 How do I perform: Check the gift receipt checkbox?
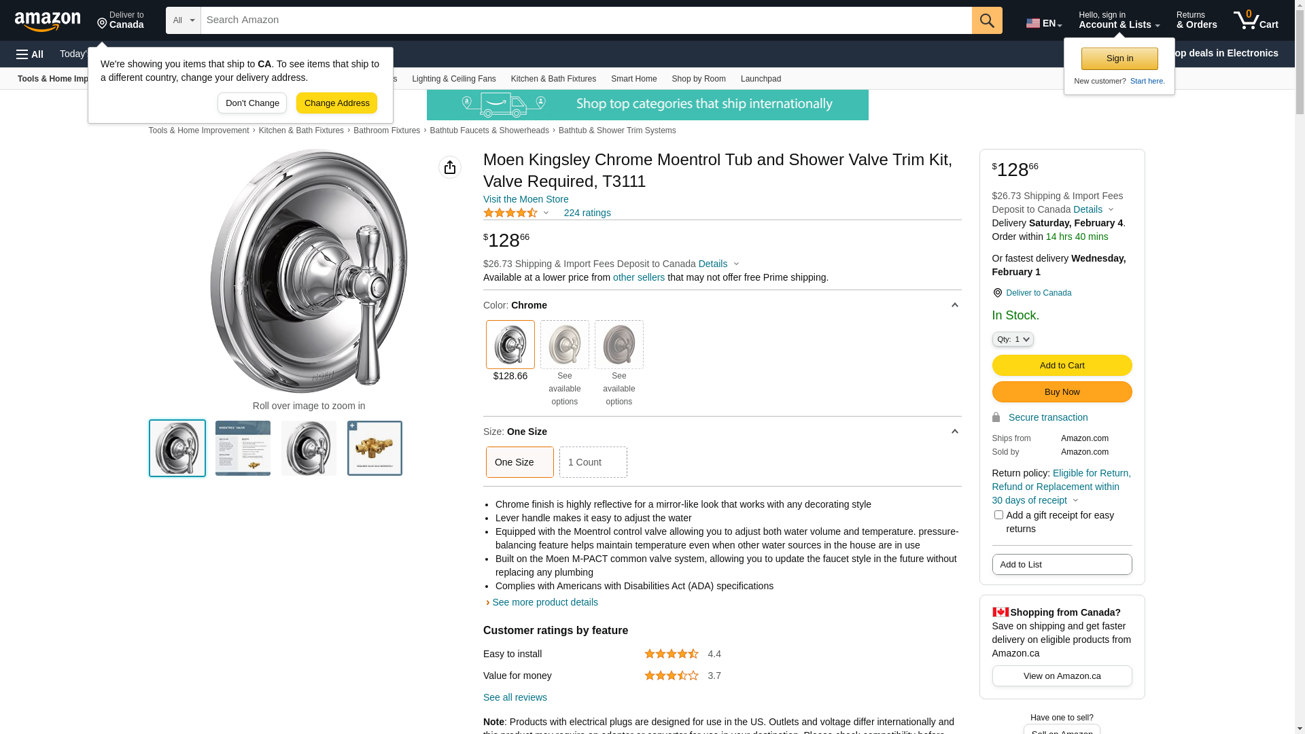point(998,515)
